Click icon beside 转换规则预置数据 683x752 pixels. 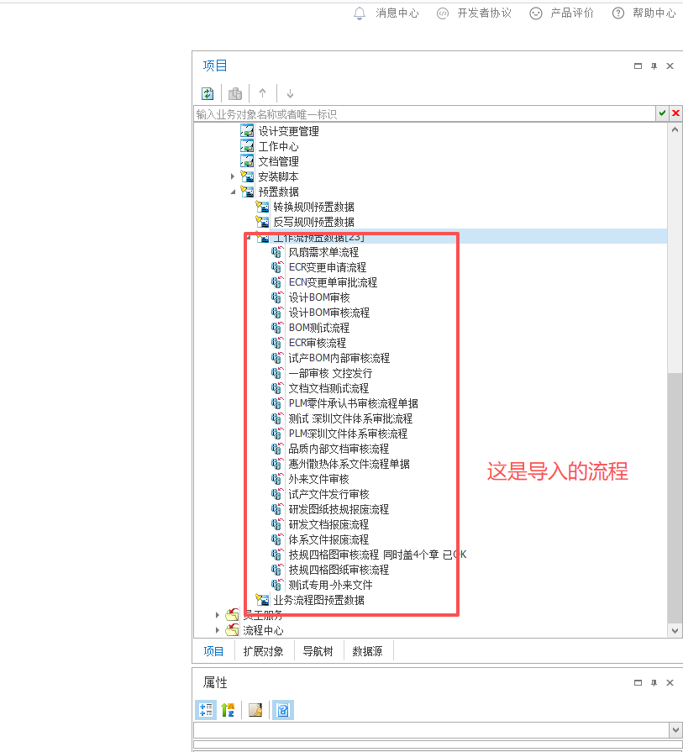pyautogui.click(x=262, y=207)
